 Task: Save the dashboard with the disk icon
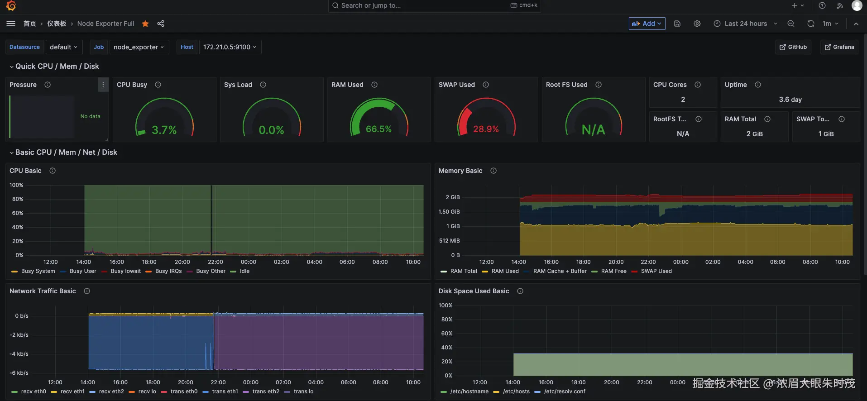click(677, 24)
